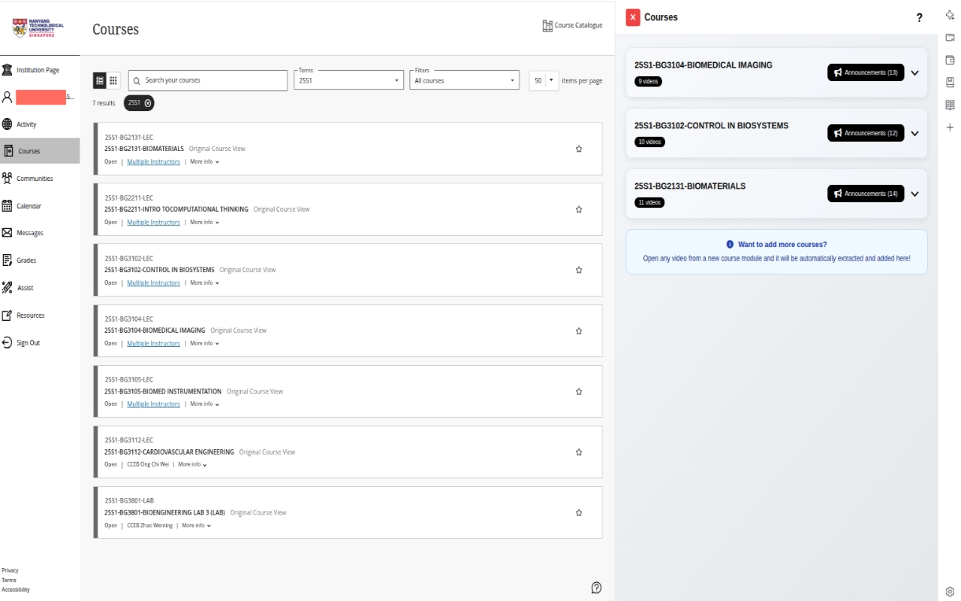Expand More info for BG2211 course
Viewport: 961px width, 601px height.
(x=204, y=222)
